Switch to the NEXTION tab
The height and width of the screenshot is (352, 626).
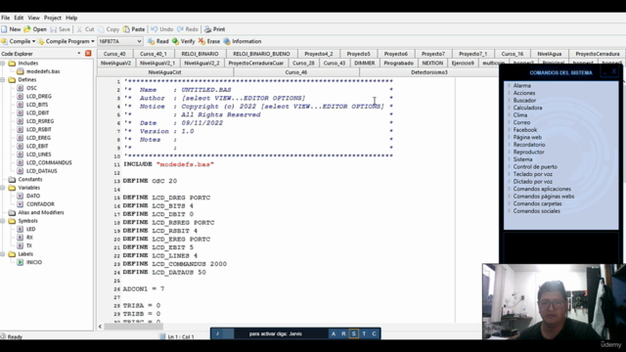click(x=432, y=63)
